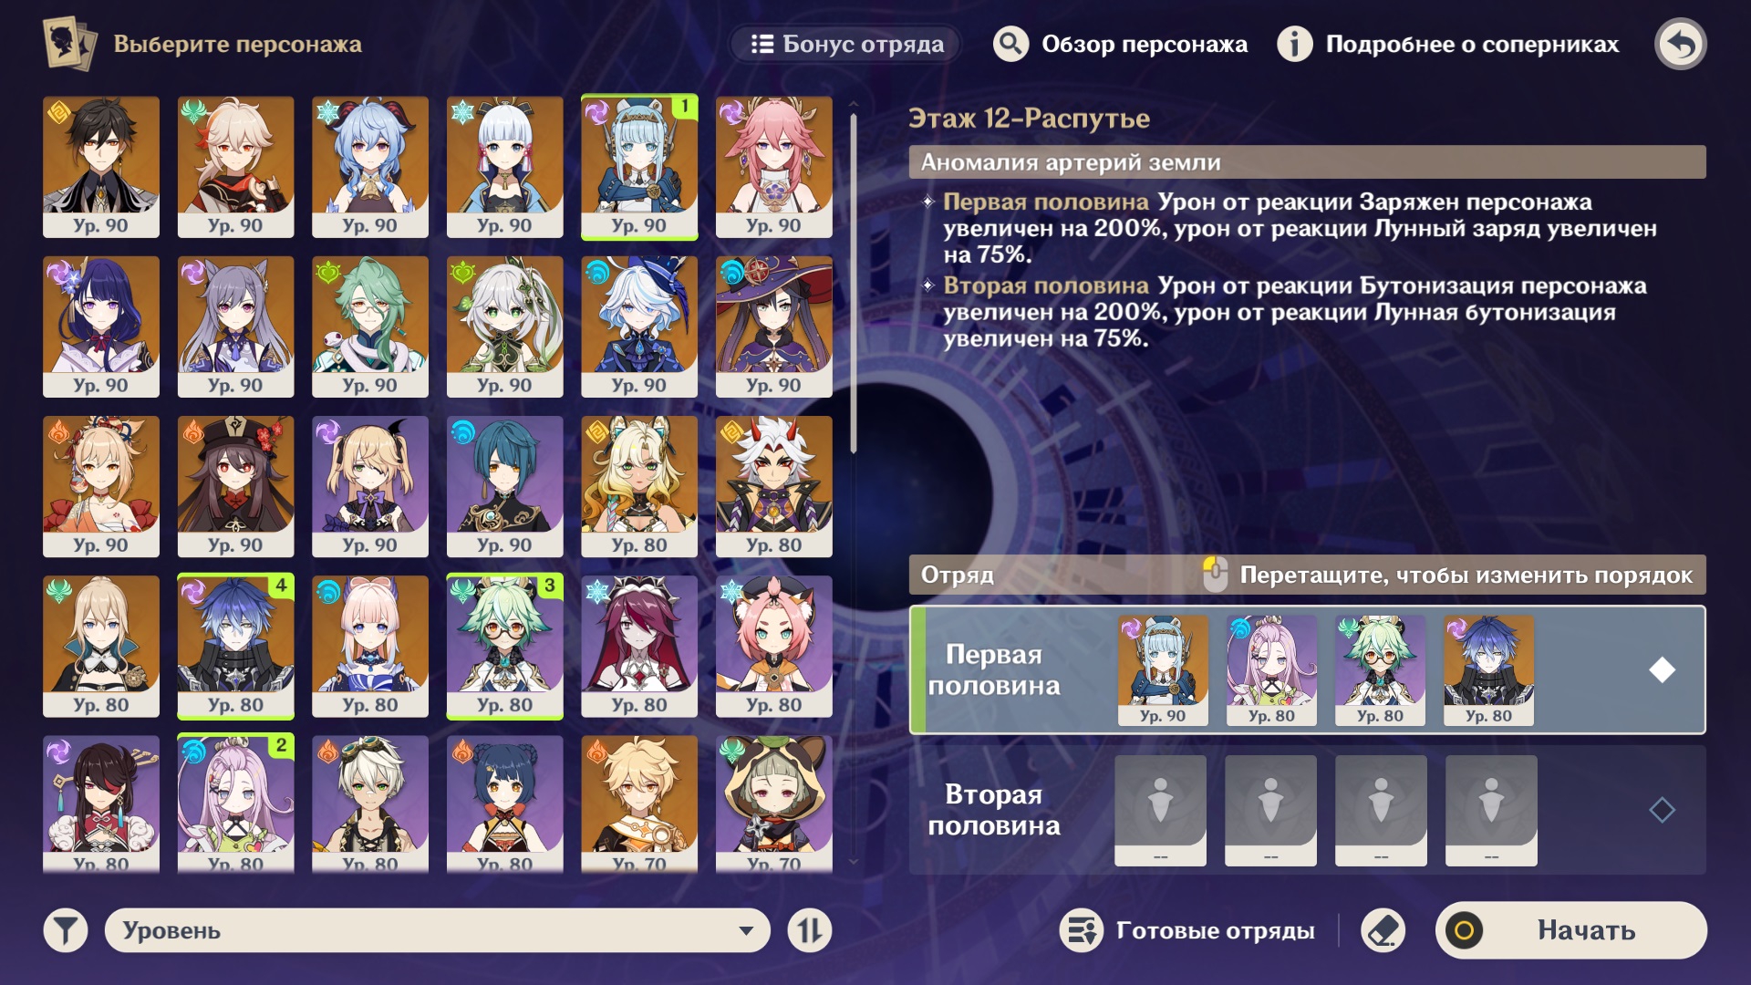Click the info icon for Подробнее о соперниках

point(1294,44)
